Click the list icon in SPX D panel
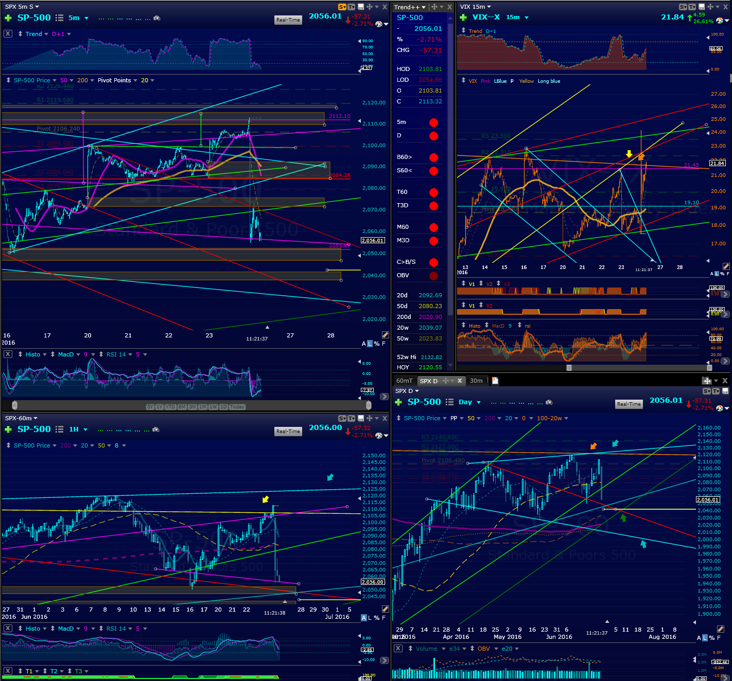 click(x=450, y=402)
